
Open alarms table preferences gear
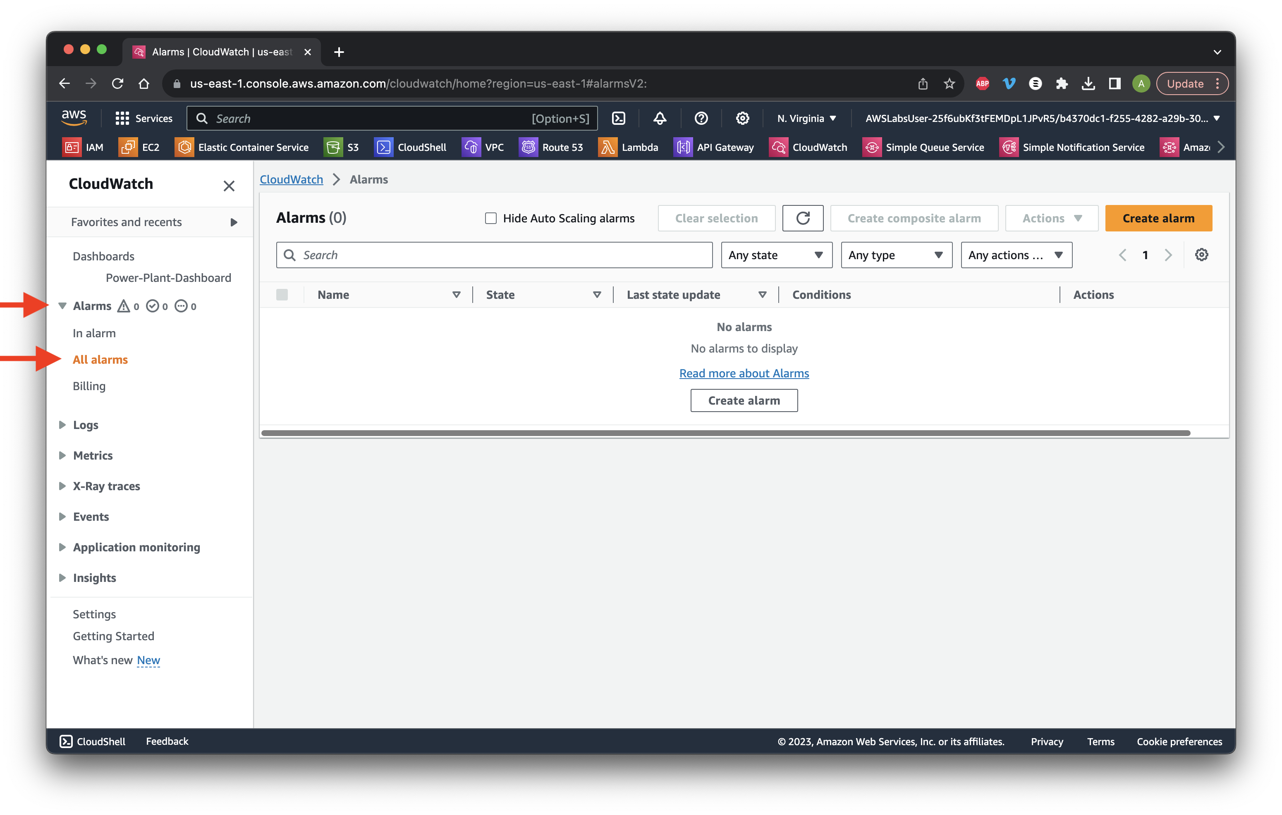[x=1202, y=255]
